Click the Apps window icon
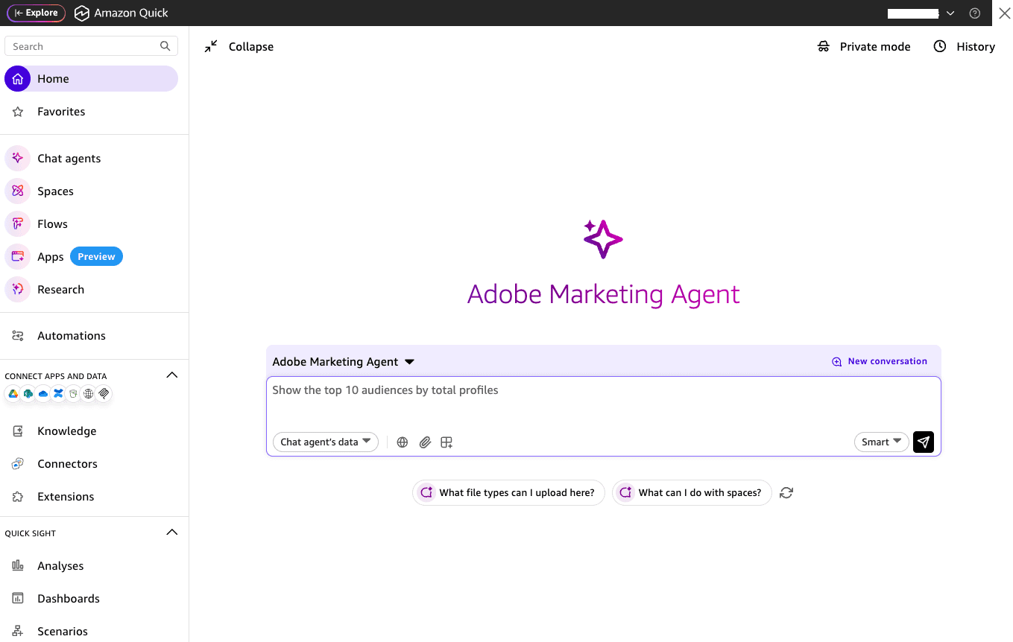This screenshot has height=642, width=1013. (x=18, y=257)
